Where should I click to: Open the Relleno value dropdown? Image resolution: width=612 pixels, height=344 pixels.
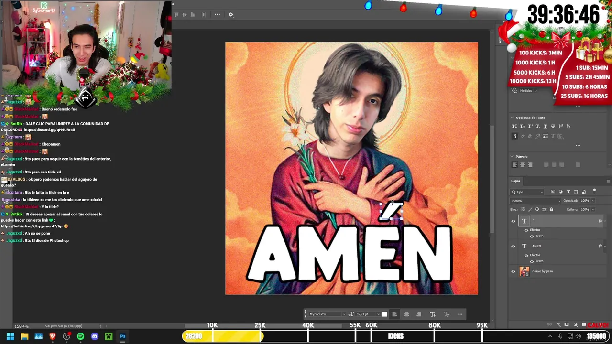(x=594, y=209)
